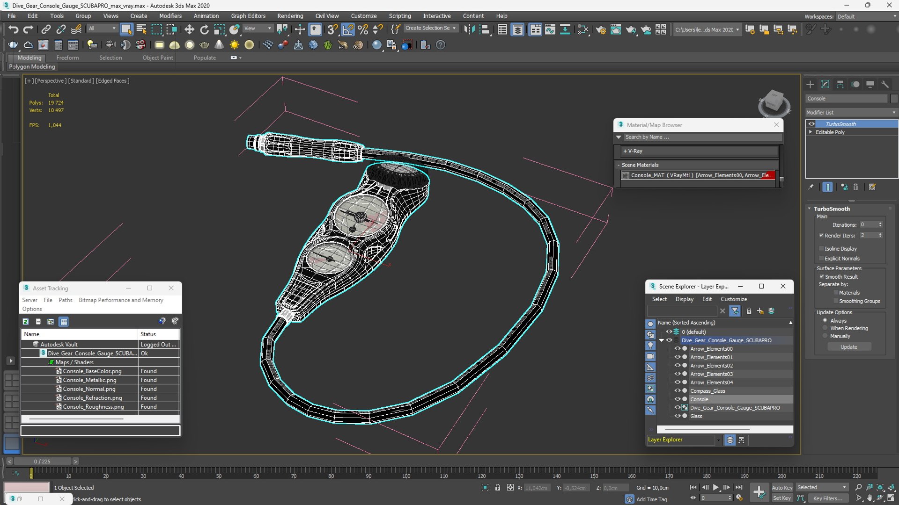
Task: Click the object color swatch beside Console name
Action: click(x=894, y=99)
